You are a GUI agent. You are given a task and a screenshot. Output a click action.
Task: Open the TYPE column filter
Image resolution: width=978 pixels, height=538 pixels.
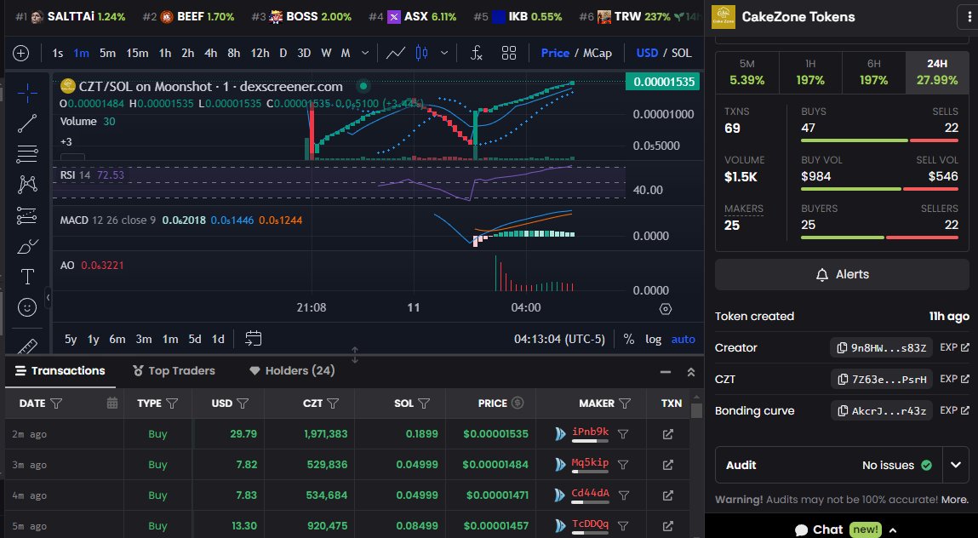point(172,403)
